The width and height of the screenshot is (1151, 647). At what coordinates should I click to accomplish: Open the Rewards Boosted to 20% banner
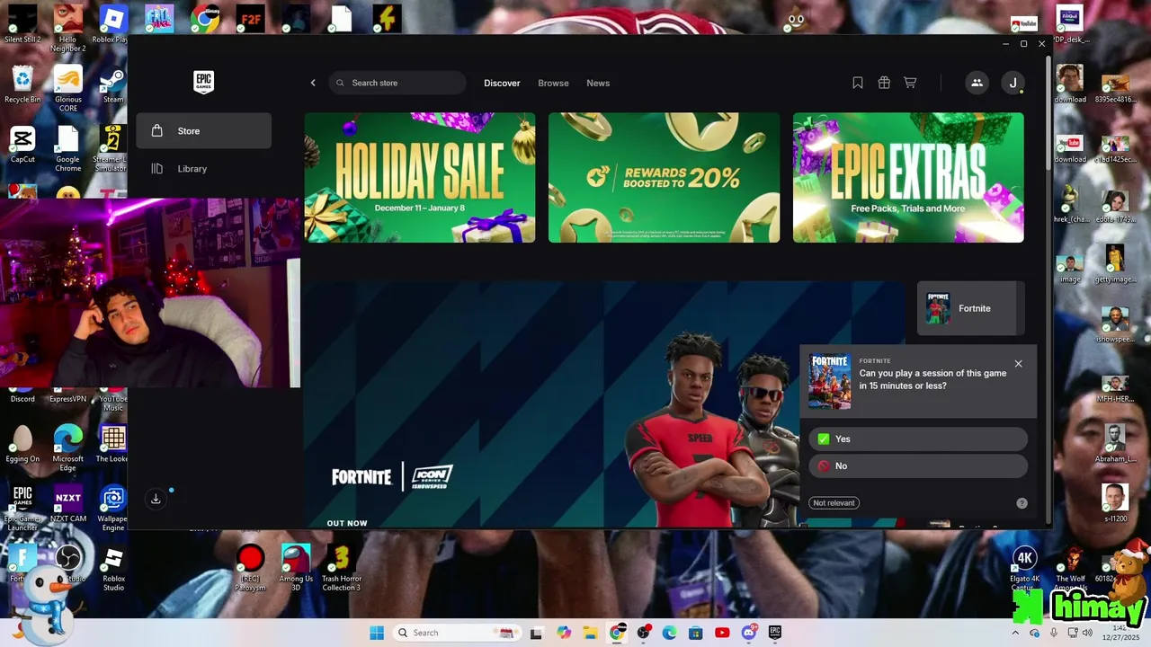(x=665, y=177)
